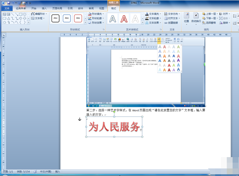Switch to the 审阅 (Review) tab

(91, 8)
